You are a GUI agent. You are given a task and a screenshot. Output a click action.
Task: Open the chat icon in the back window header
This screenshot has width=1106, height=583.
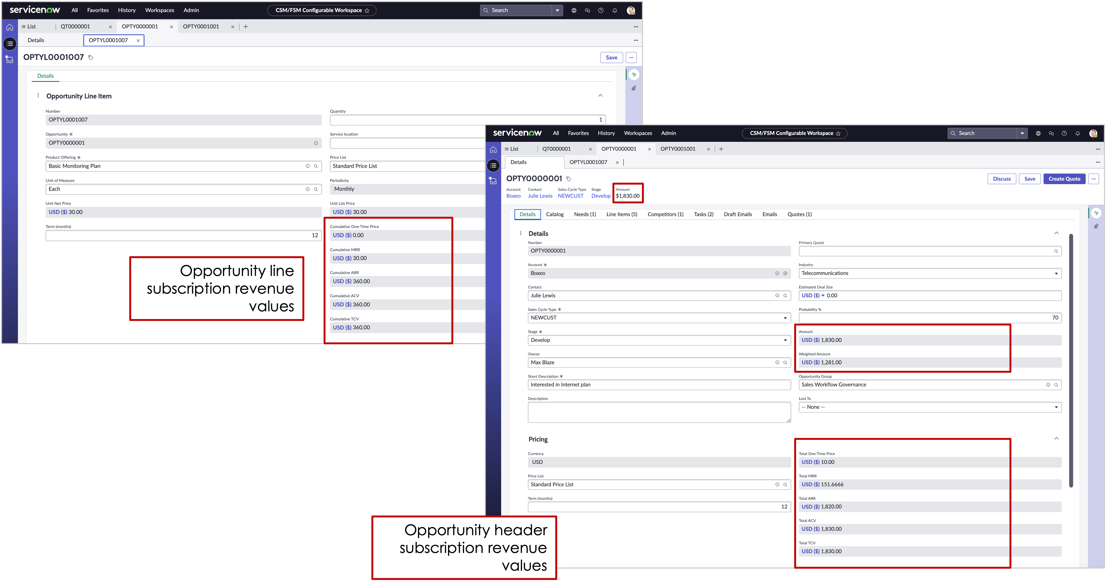[x=587, y=10]
